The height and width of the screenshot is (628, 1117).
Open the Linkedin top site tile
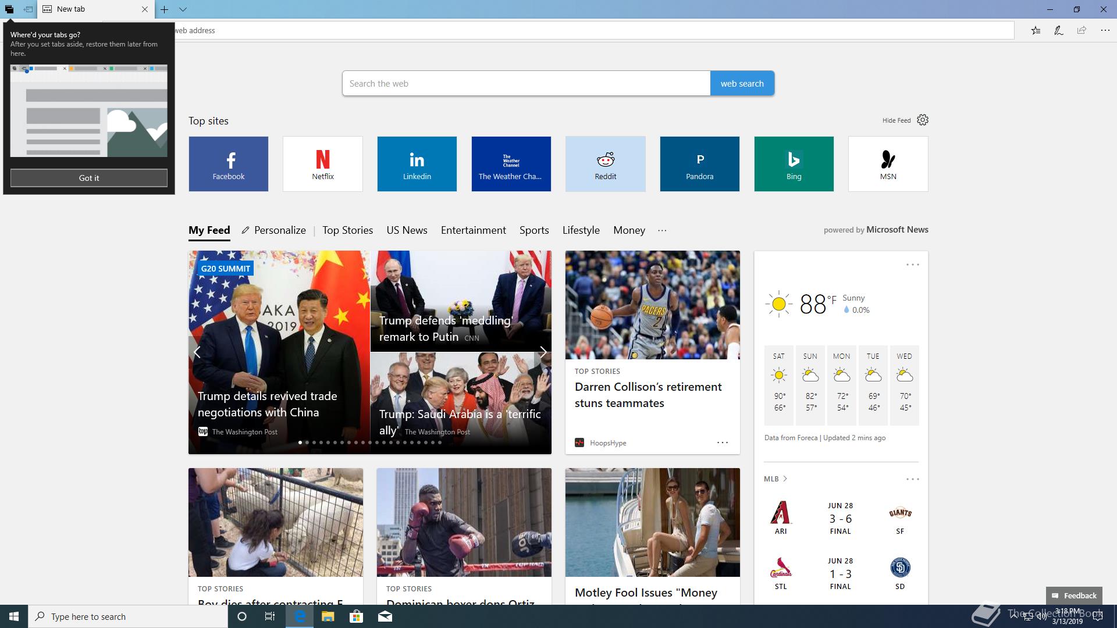point(417,164)
